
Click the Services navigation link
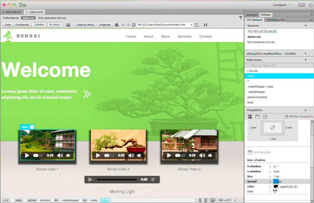click(x=185, y=37)
